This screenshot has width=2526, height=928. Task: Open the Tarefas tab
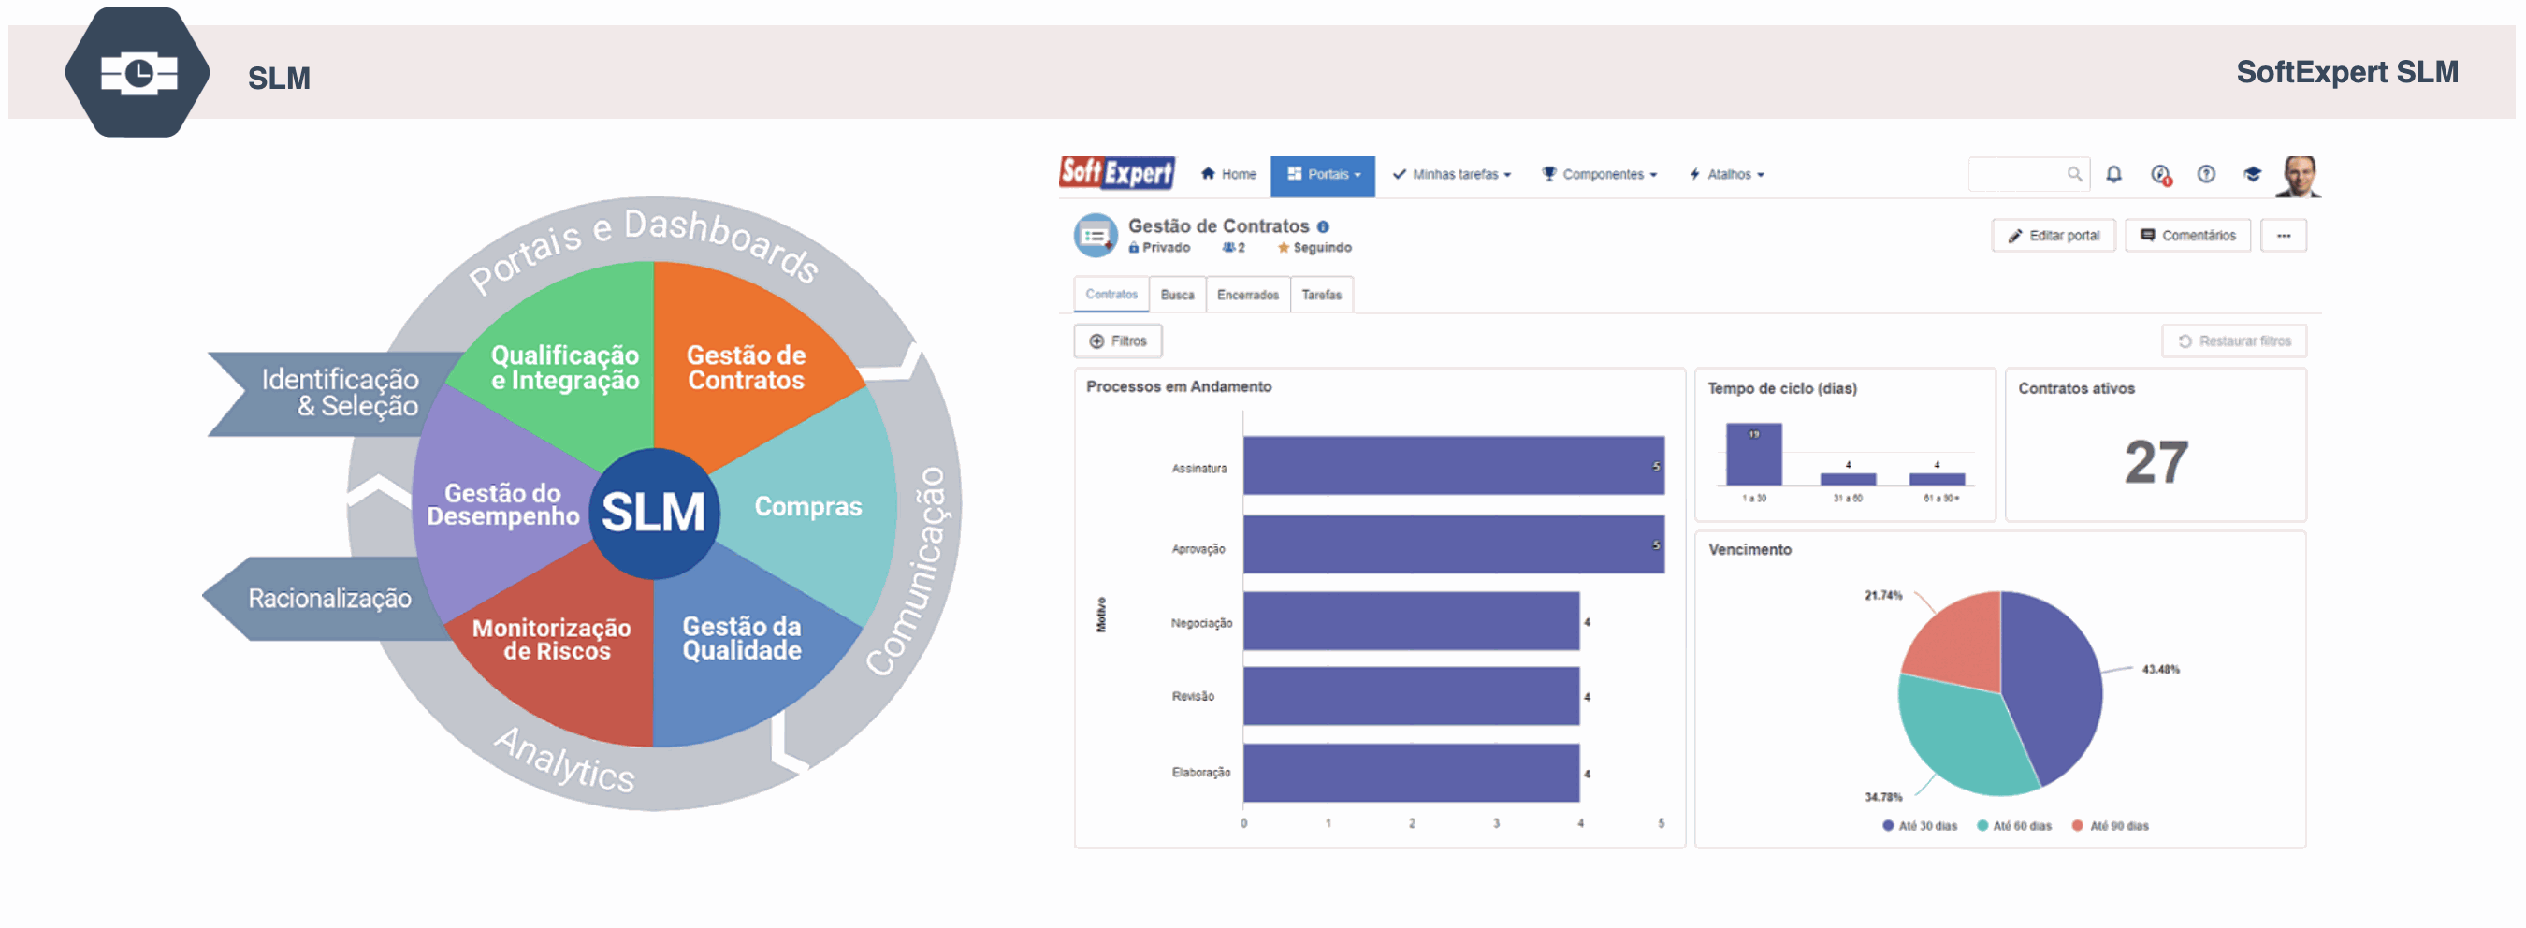pyautogui.click(x=1321, y=296)
